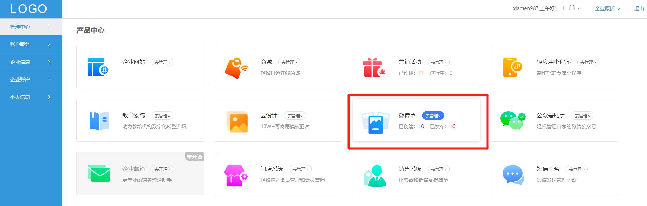The height and width of the screenshot is (206, 647).
Task: Click 去管理 button for 云设计
Action: pyautogui.click(x=295, y=116)
